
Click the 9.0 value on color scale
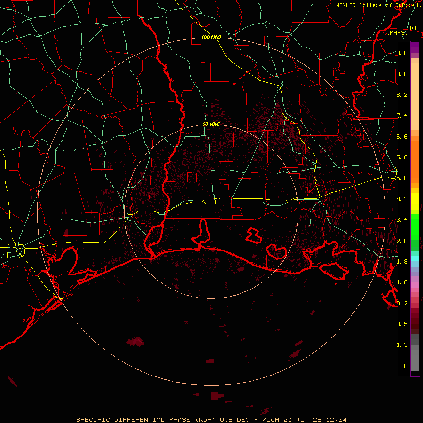pos(402,74)
